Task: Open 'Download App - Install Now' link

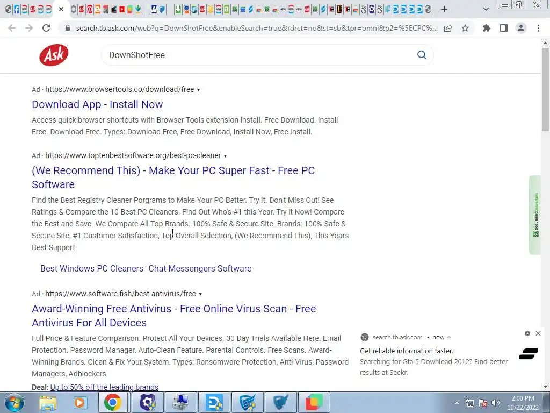Action: point(97,104)
